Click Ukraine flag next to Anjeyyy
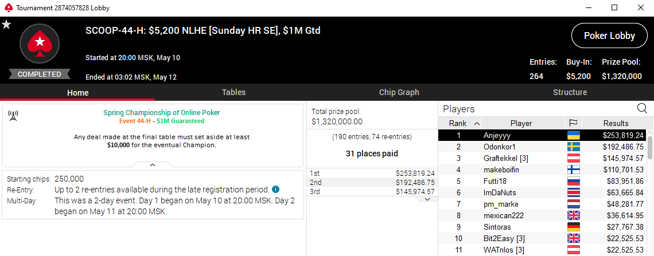 click(x=573, y=135)
